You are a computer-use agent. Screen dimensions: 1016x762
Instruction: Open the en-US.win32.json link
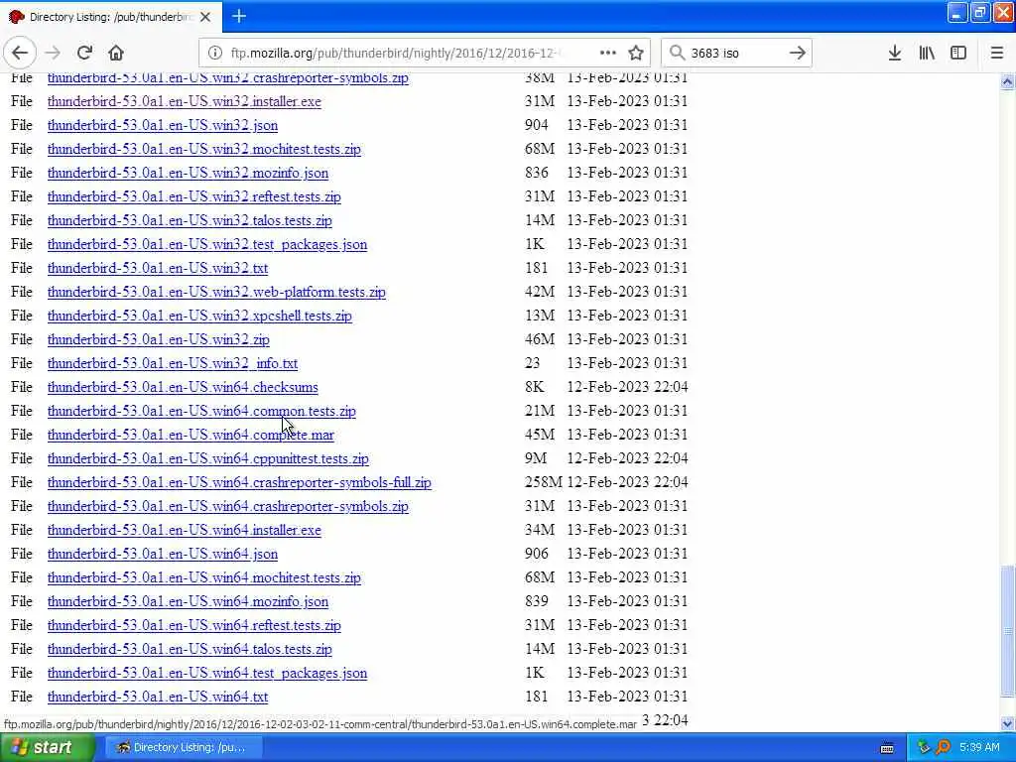tap(163, 125)
